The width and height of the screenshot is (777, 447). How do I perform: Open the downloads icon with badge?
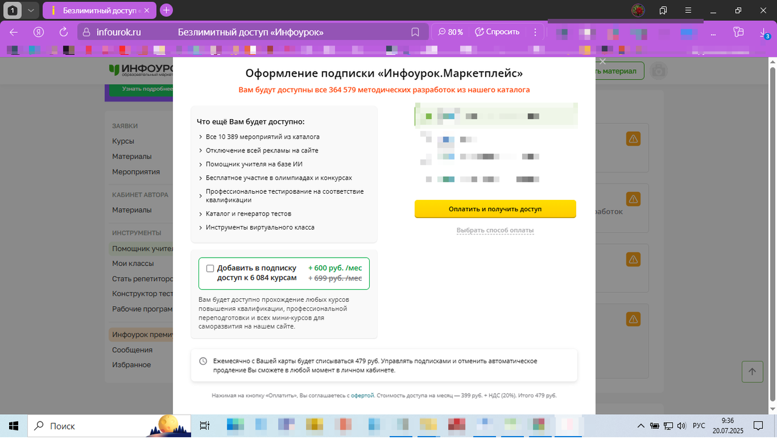[x=764, y=33]
